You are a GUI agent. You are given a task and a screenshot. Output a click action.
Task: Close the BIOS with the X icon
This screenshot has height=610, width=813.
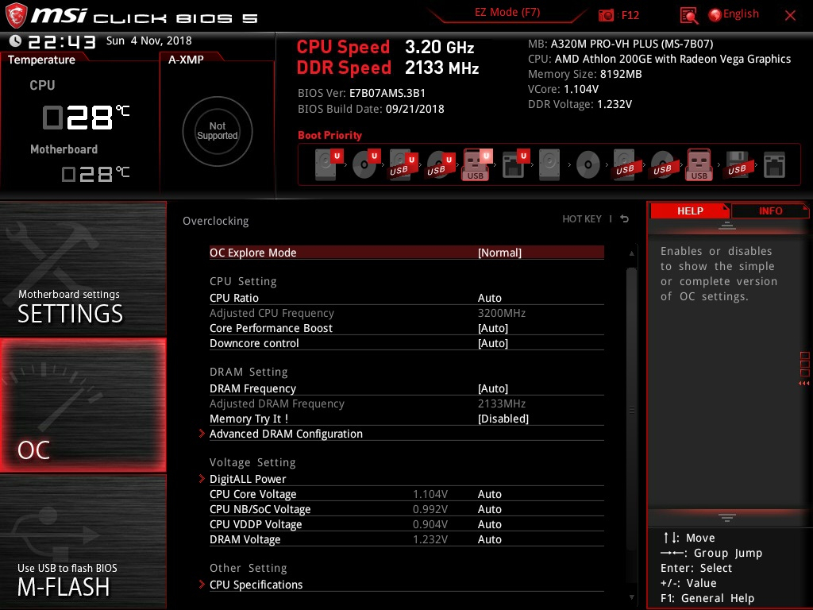tap(790, 16)
